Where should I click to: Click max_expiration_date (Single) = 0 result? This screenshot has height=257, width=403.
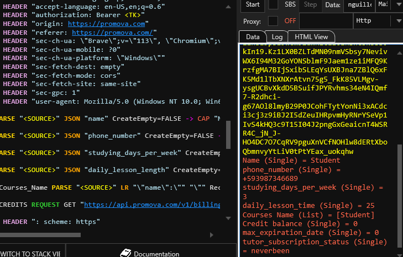[x=311, y=233]
